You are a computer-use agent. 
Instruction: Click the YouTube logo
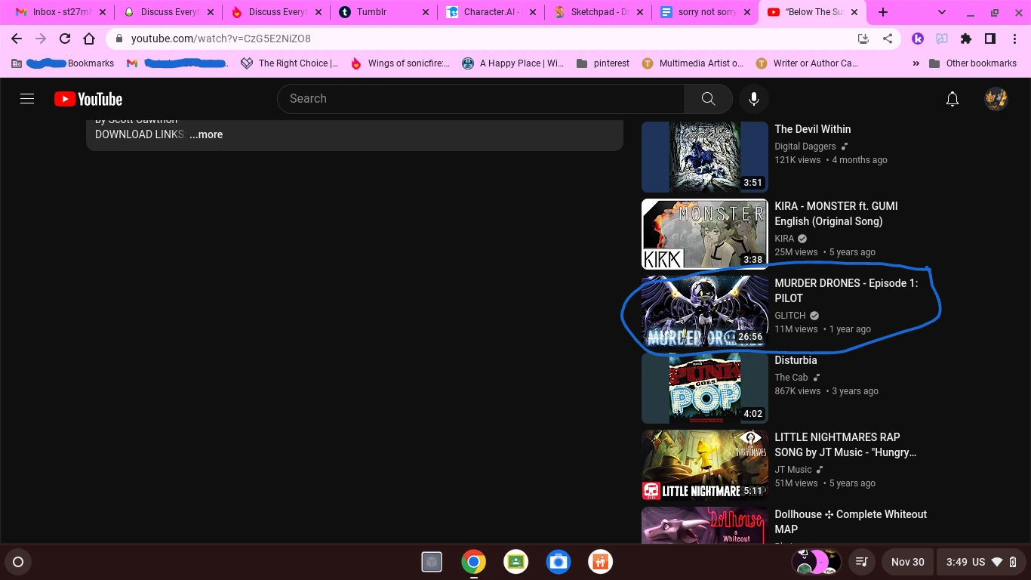pos(88,99)
